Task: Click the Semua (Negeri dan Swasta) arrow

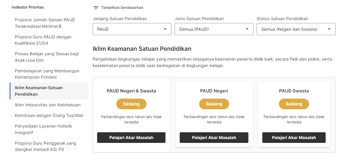Action: pos(329,29)
